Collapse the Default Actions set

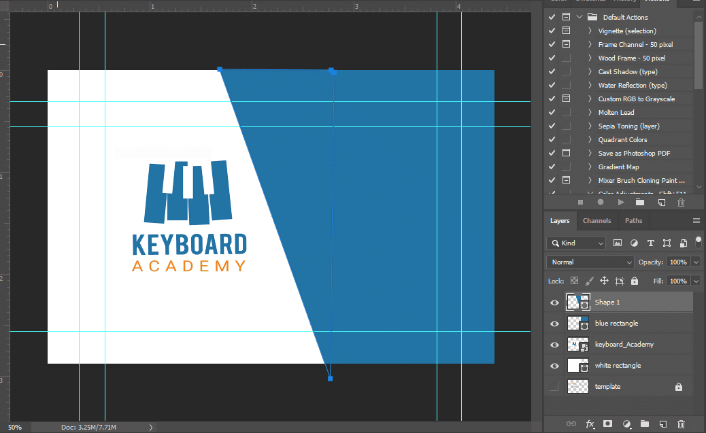click(x=579, y=17)
